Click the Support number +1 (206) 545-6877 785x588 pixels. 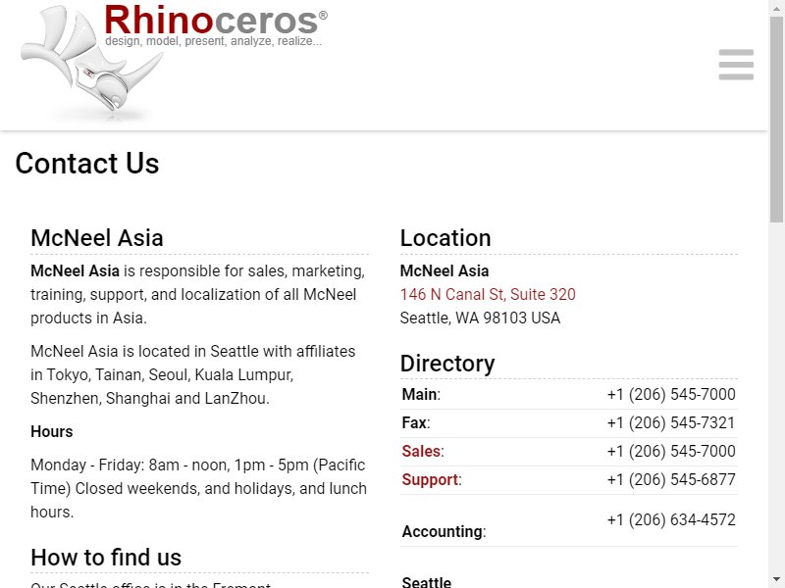tap(671, 479)
